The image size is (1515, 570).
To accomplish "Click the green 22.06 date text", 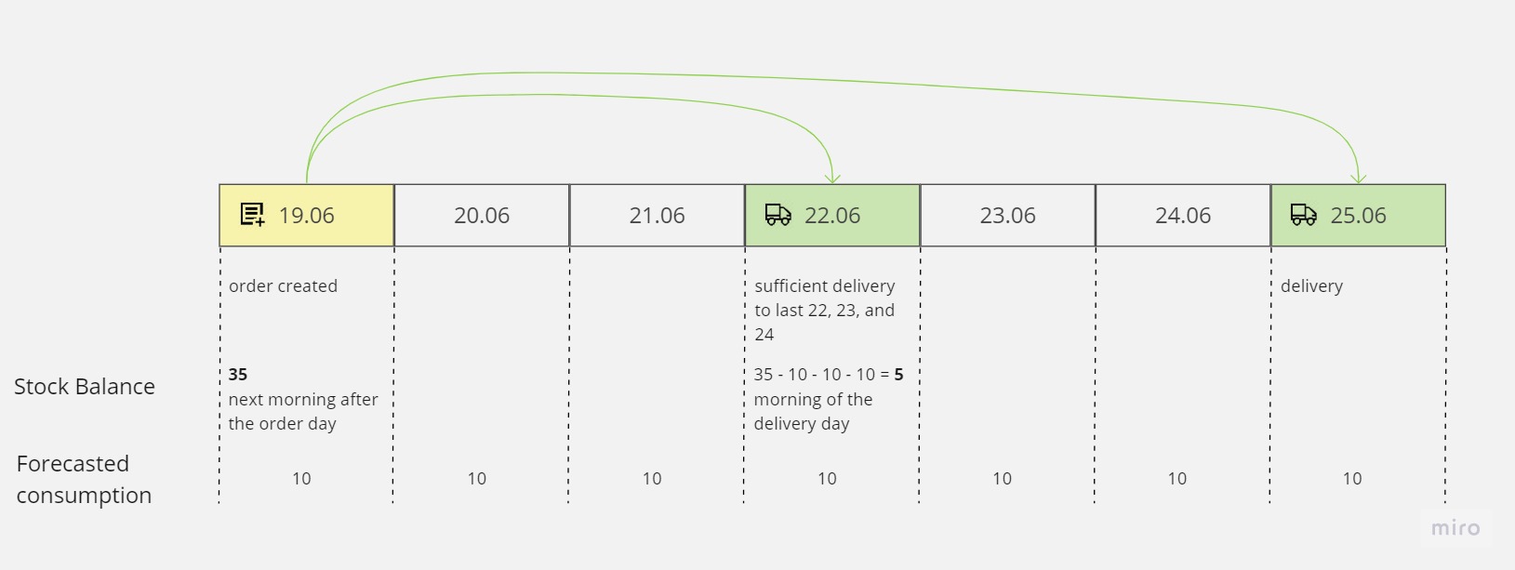I will coord(832,216).
